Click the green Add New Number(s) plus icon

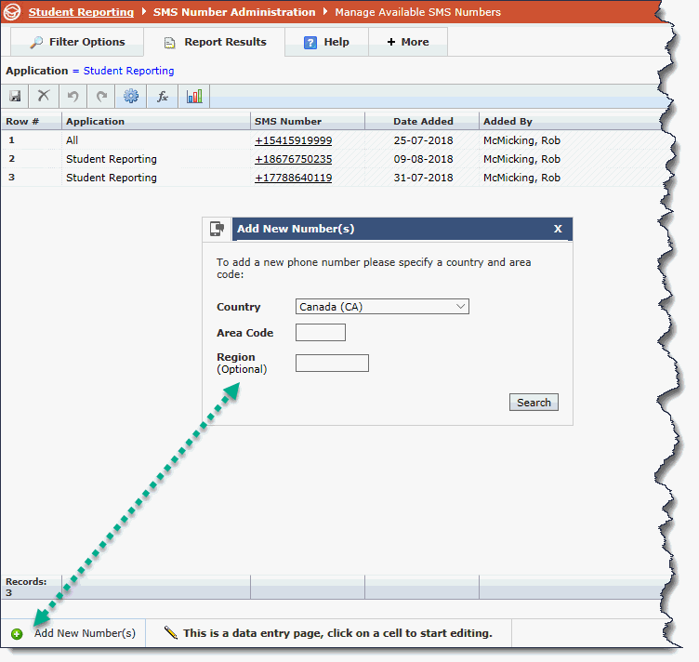coord(18,634)
